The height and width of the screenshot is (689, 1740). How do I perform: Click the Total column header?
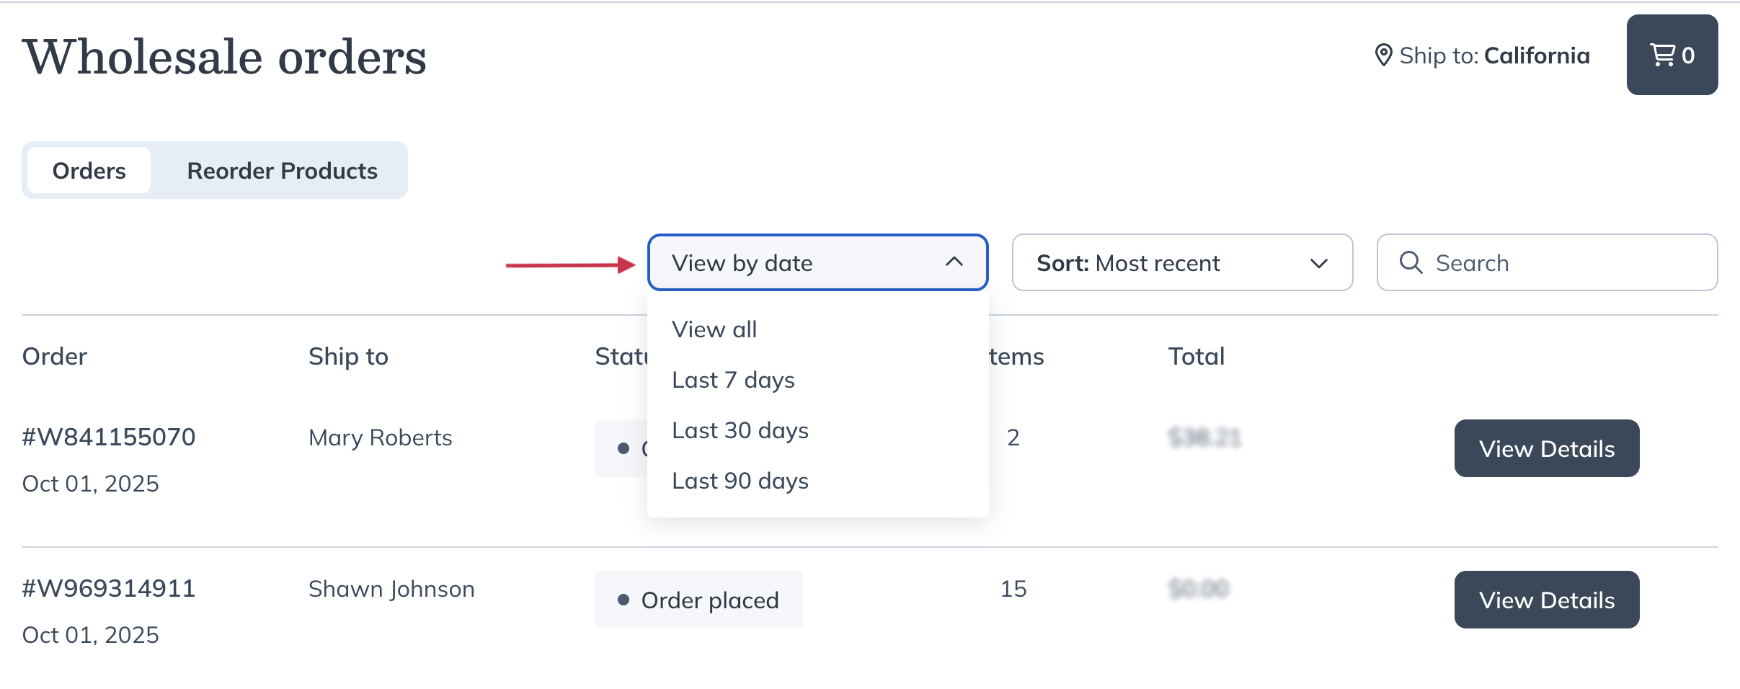point(1196,356)
